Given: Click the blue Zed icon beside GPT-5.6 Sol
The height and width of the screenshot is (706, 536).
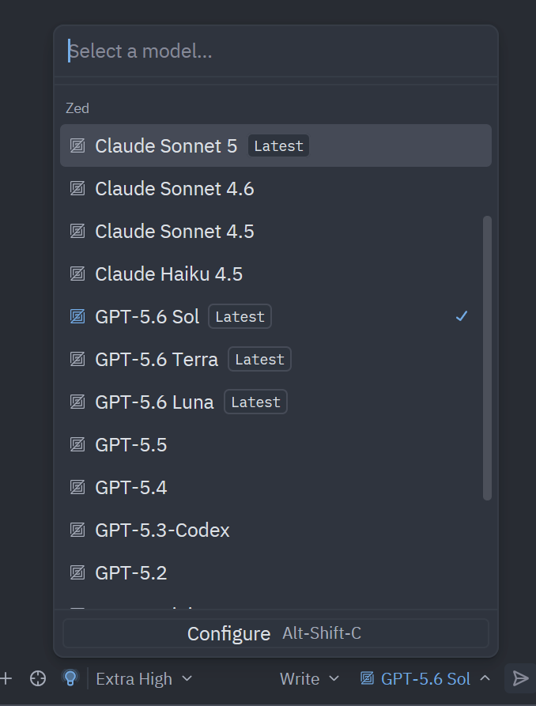Looking at the screenshot, I should pyautogui.click(x=77, y=316).
